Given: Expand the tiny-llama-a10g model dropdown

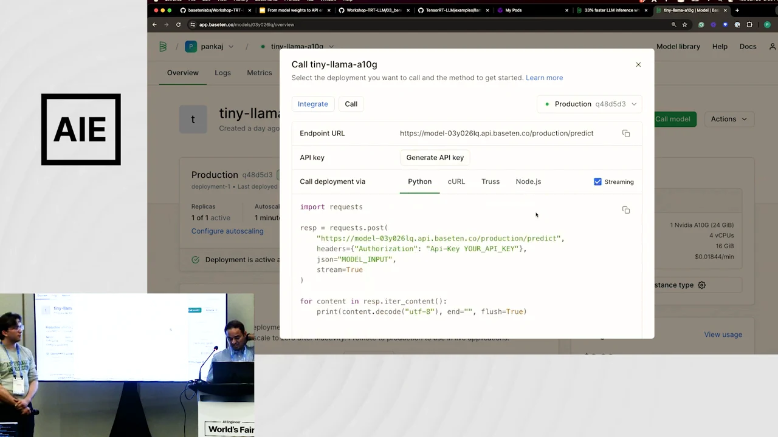Looking at the screenshot, I should pyautogui.click(x=297, y=46).
